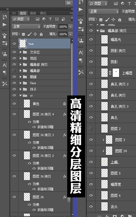The height and width of the screenshot is (217, 136).
Task: Lock image pixels brush icon in left panel
Action: click(29, 34)
